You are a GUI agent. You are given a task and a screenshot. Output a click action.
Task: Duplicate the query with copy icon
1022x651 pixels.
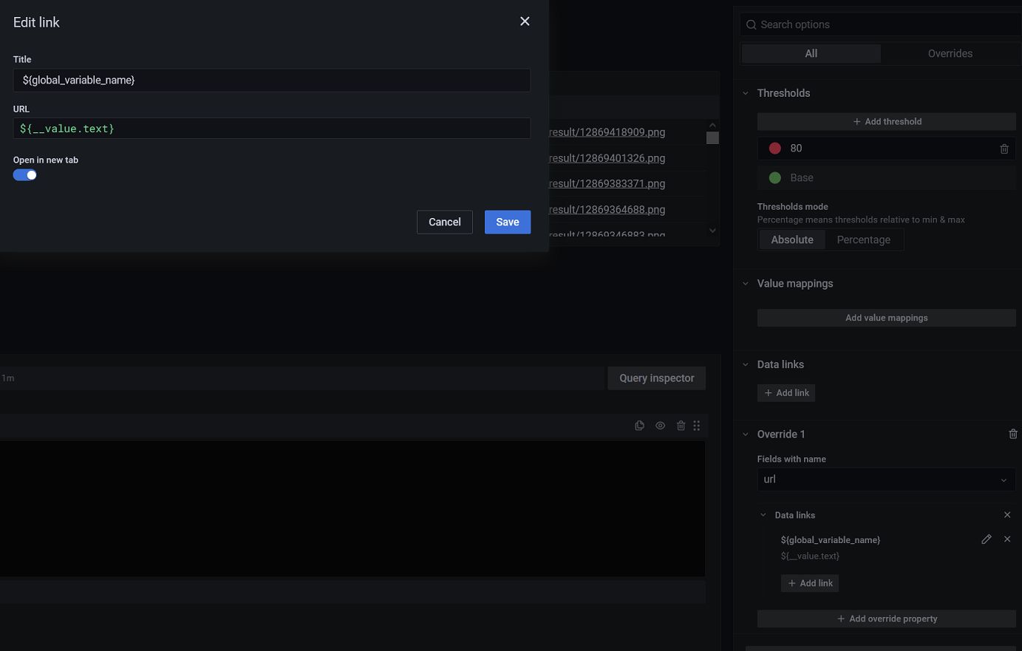pyautogui.click(x=640, y=426)
